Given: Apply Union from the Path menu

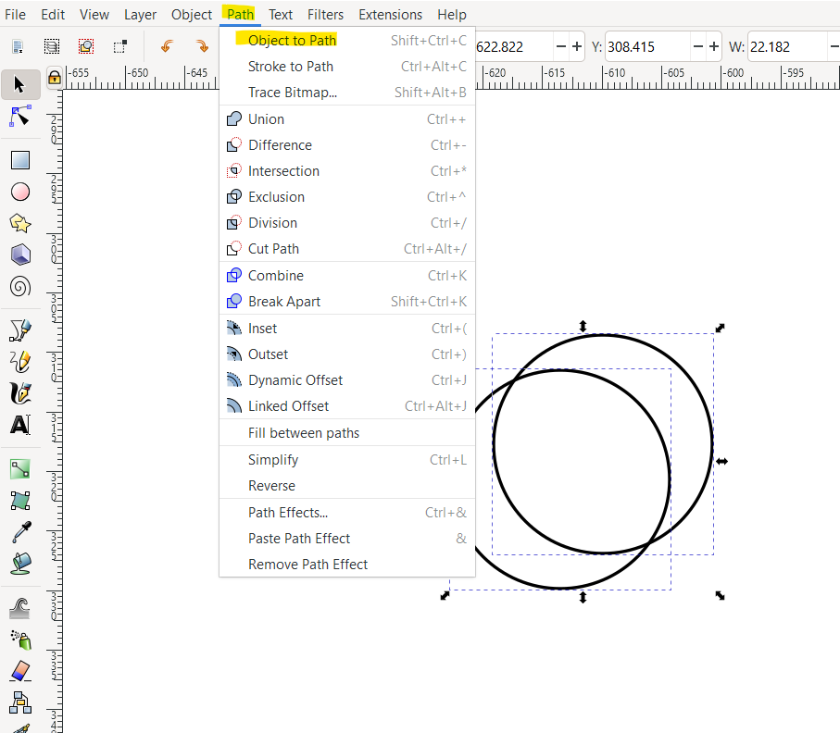Looking at the screenshot, I should click(266, 118).
